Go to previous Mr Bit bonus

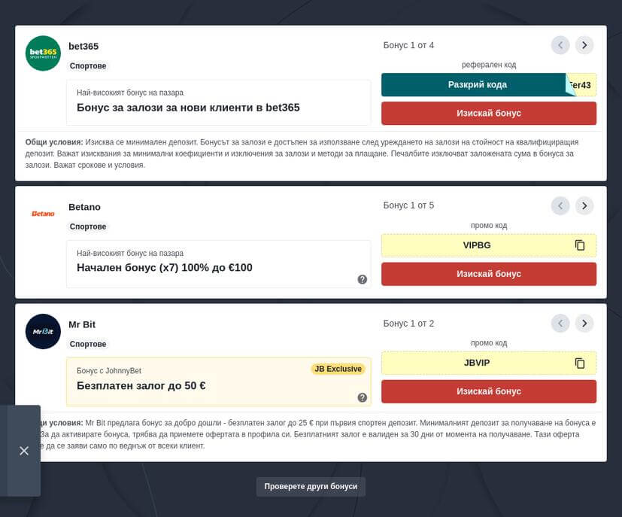(560, 324)
